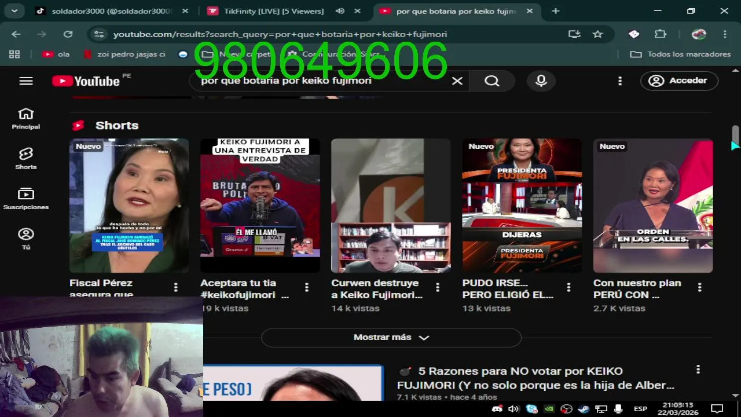Open the Todos los marcadores folder

click(x=680, y=54)
